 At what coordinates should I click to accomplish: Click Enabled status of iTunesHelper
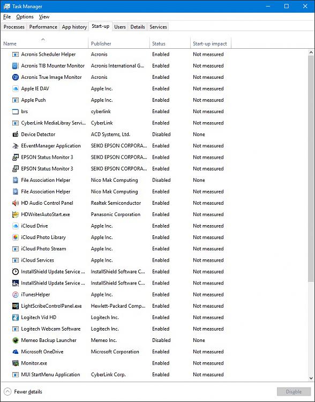click(x=161, y=295)
